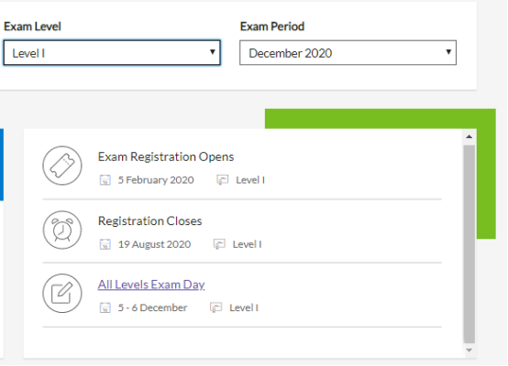Click level icon next to Level I under Registration Closes
Screen dimensions: 508x366
click(x=219, y=244)
